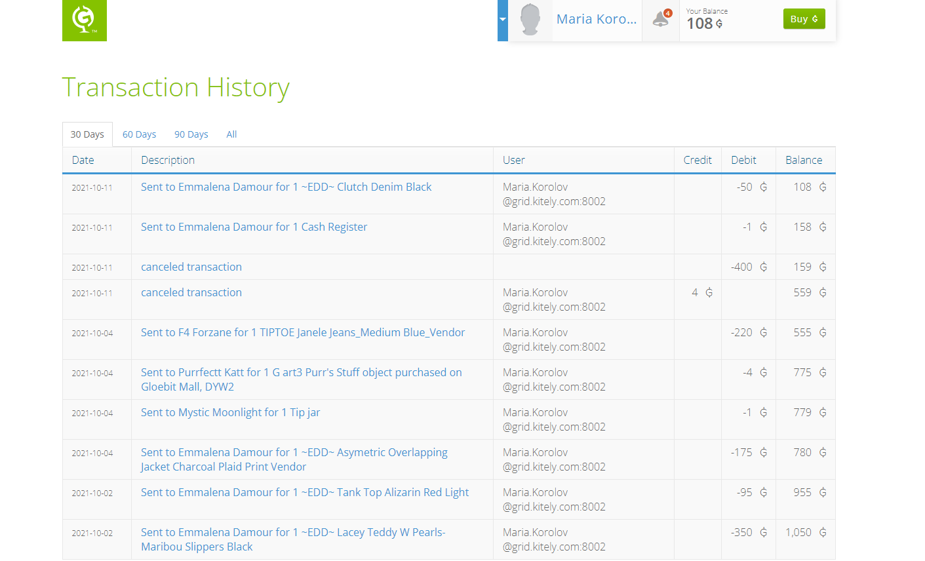925x561 pixels.
Task: Open the TIPTOE Janele Jeans transaction
Action: pyautogui.click(x=303, y=332)
